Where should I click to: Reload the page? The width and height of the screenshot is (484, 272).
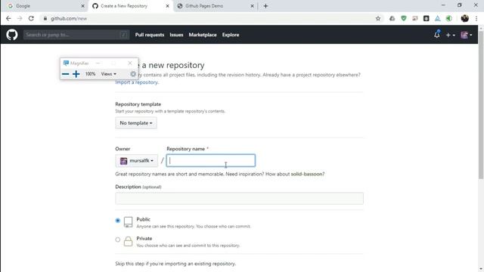tap(31, 18)
